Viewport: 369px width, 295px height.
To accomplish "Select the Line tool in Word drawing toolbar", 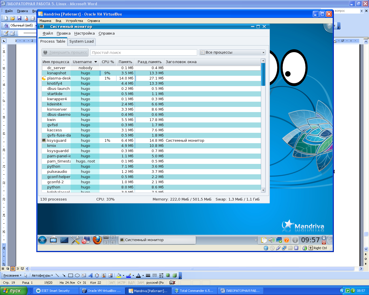I will pos(57,275).
